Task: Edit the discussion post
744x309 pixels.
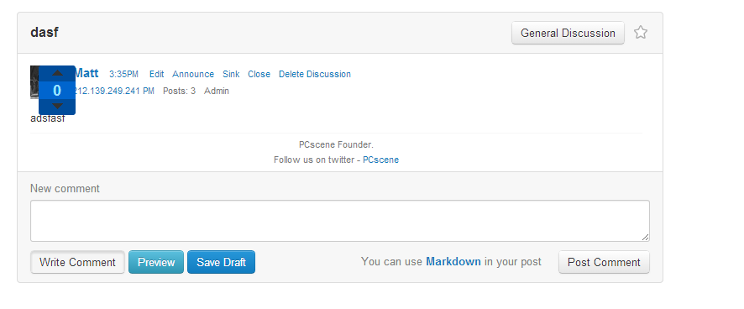Action: (x=156, y=74)
